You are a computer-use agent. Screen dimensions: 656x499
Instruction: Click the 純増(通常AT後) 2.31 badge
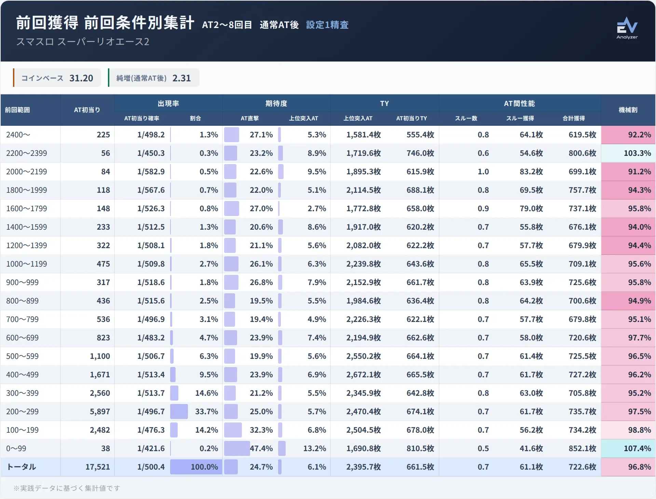153,78
